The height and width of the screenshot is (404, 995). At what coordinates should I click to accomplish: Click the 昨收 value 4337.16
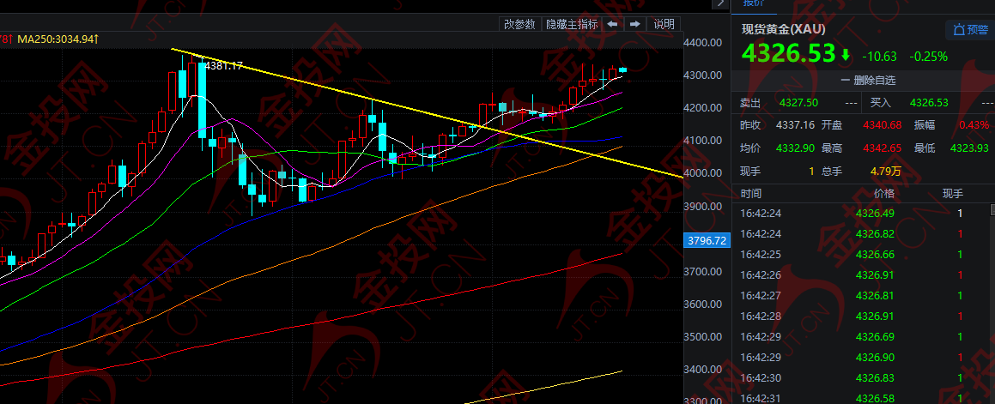[x=795, y=125]
